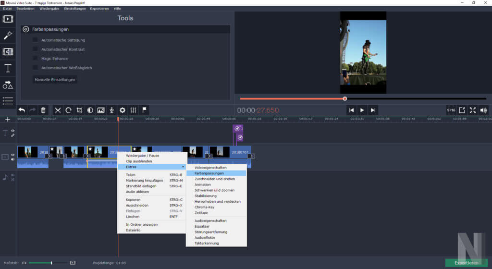Select the crop tool icon
This screenshot has width=492, height=269.
click(x=79, y=110)
